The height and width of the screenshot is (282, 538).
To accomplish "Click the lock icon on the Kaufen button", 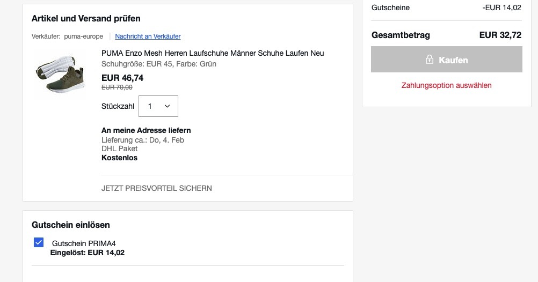I will 430,60.
